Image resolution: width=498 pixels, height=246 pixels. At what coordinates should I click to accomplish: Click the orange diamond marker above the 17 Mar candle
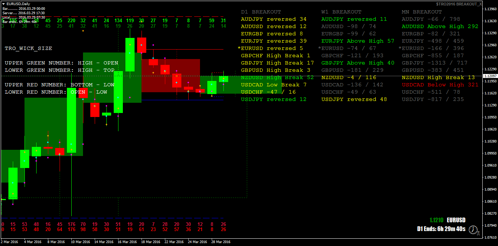click(x=130, y=45)
